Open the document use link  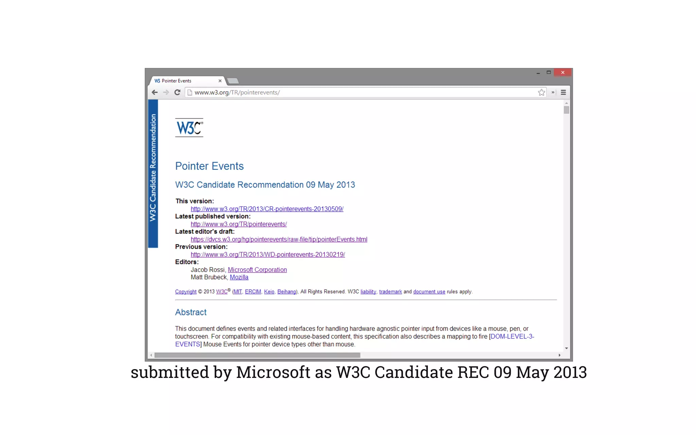(429, 292)
